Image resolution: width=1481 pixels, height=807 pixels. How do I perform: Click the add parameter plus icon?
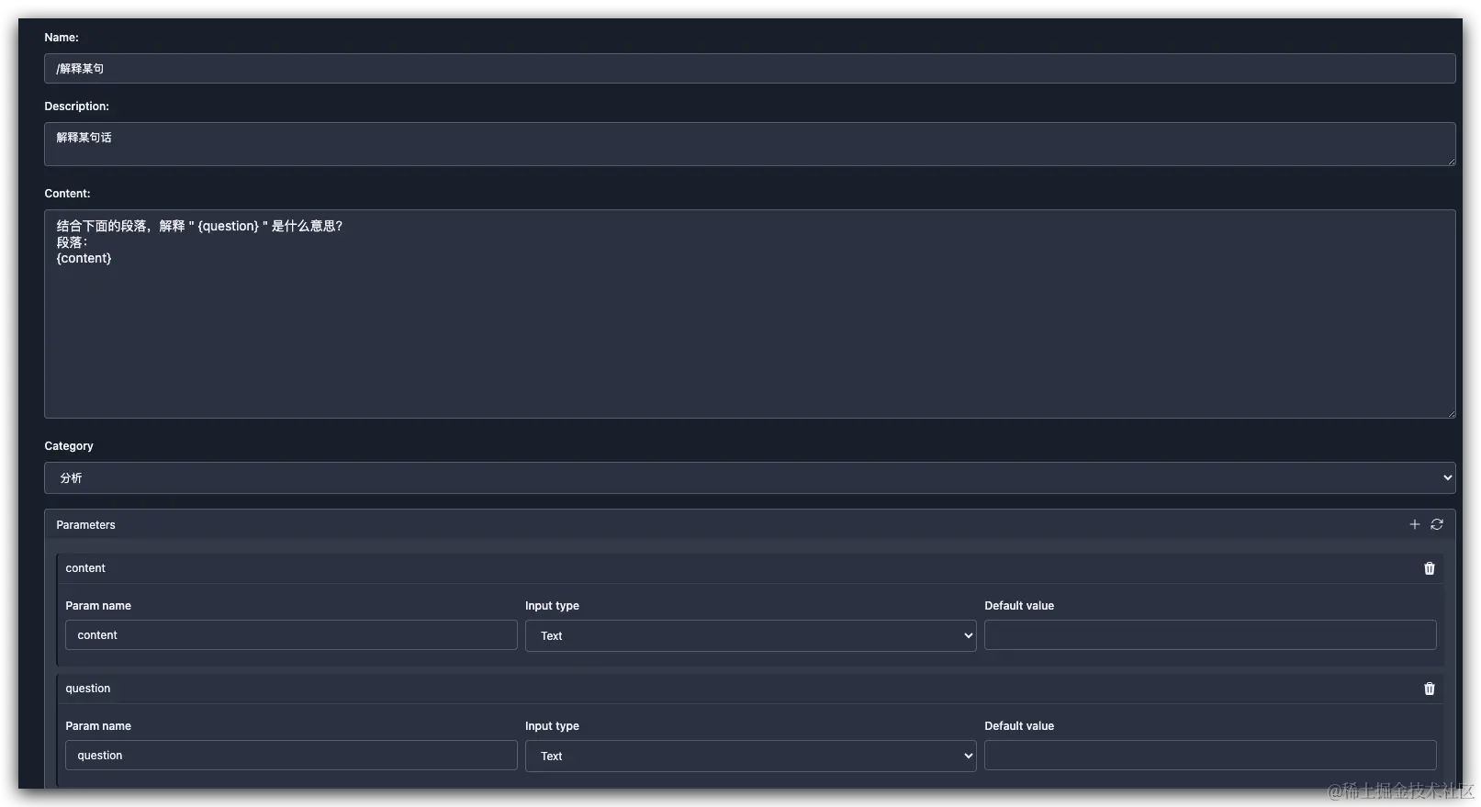point(1414,524)
